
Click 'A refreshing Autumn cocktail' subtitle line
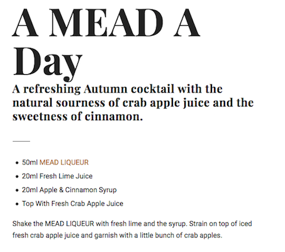pyautogui.click(x=117, y=89)
